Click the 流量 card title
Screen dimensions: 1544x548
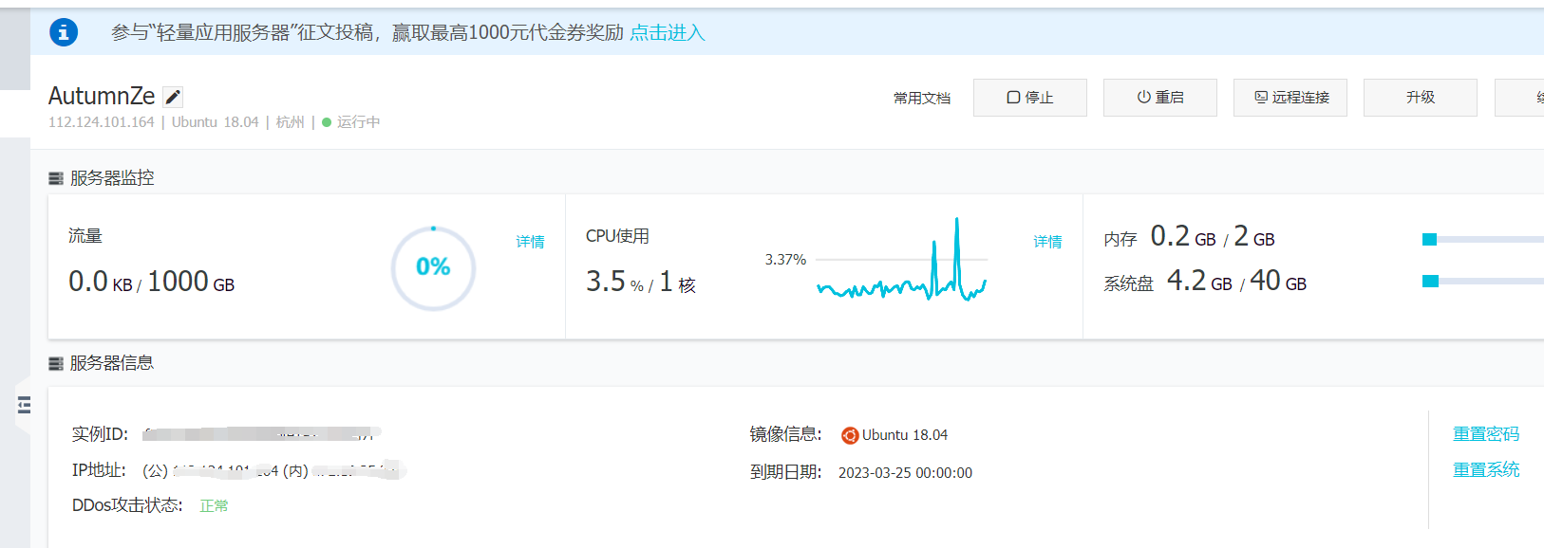tap(85, 236)
